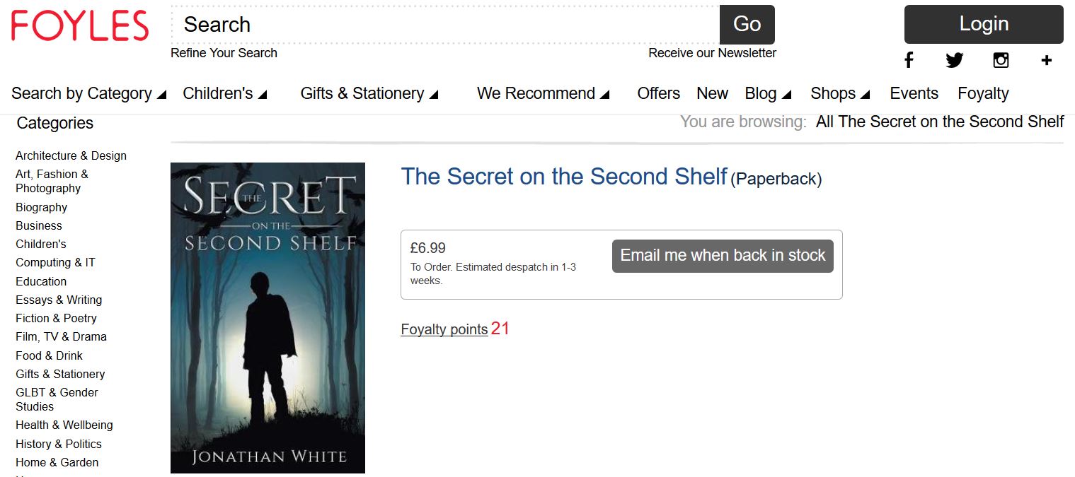Click Email me when back in stock
This screenshot has width=1075, height=477.
pyautogui.click(x=723, y=256)
